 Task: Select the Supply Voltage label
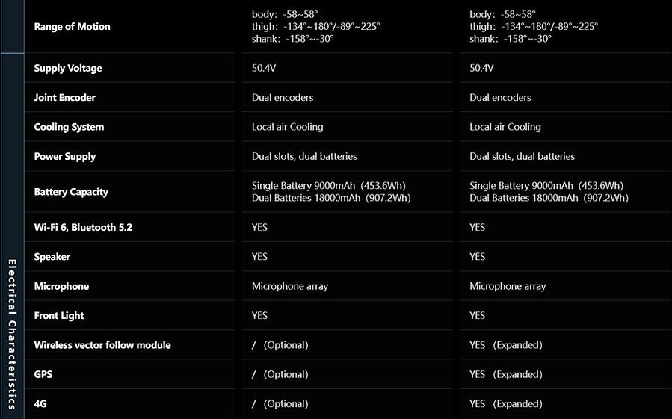[68, 68]
